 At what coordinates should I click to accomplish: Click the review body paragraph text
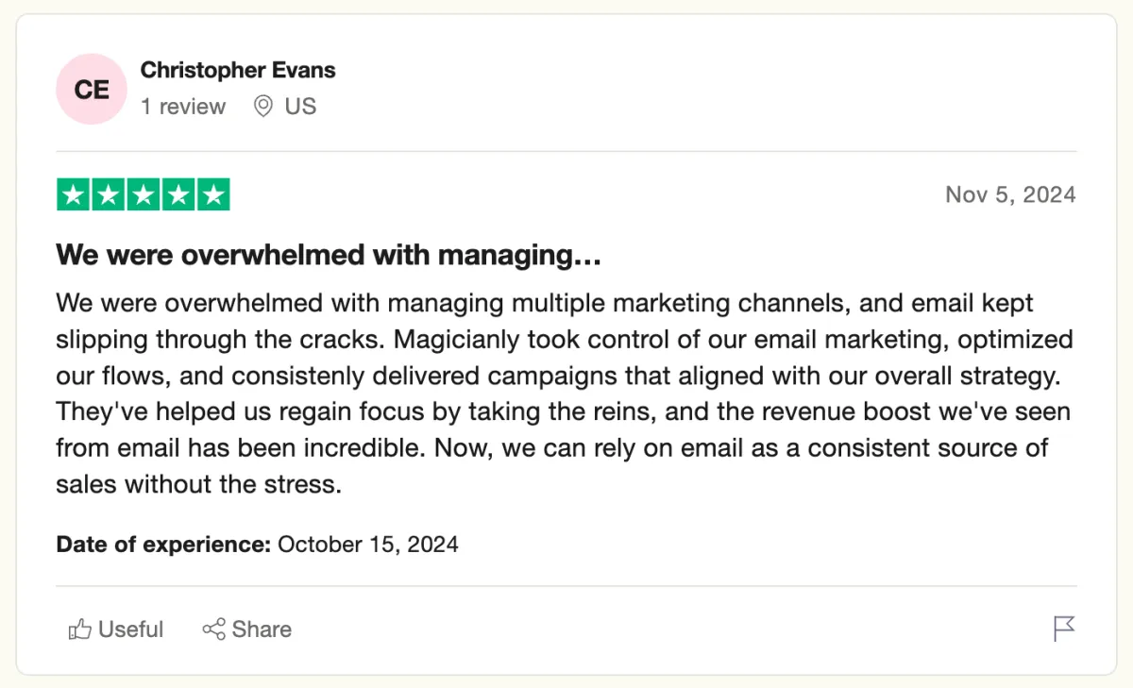pos(565,394)
